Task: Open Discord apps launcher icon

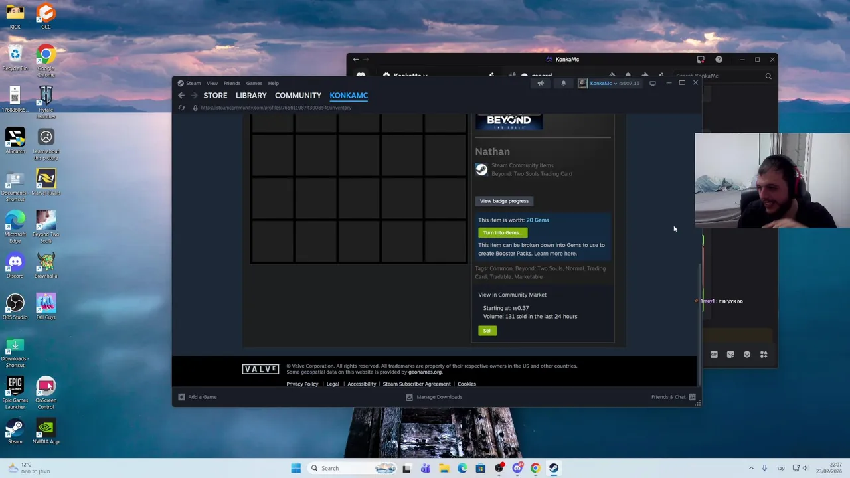Action: tap(764, 355)
